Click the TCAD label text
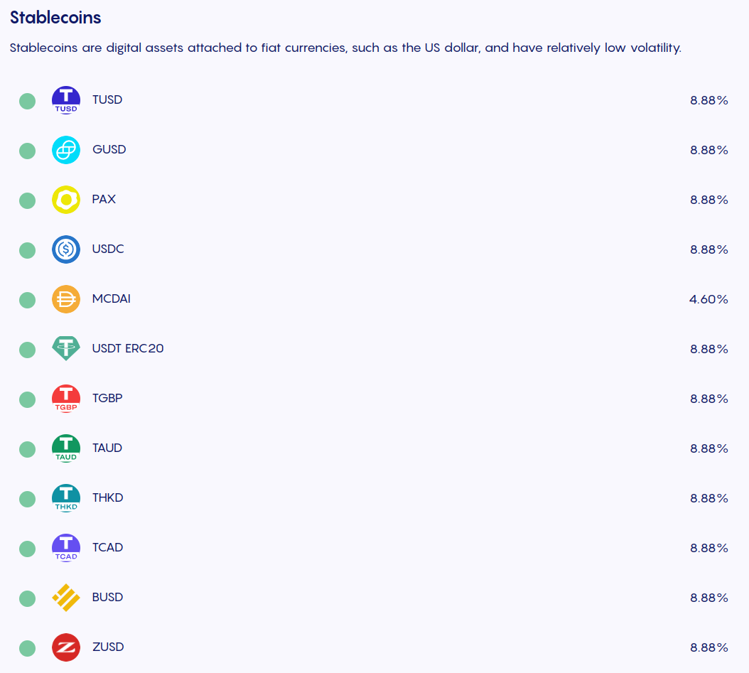 107,547
